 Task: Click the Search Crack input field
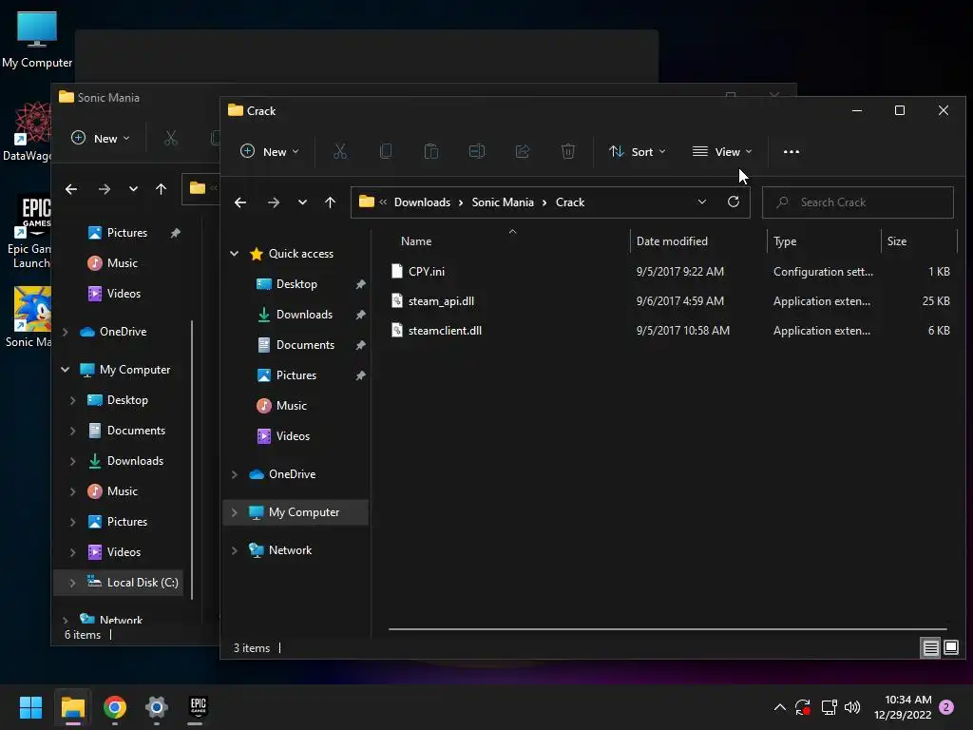pyautogui.click(x=858, y=202)
